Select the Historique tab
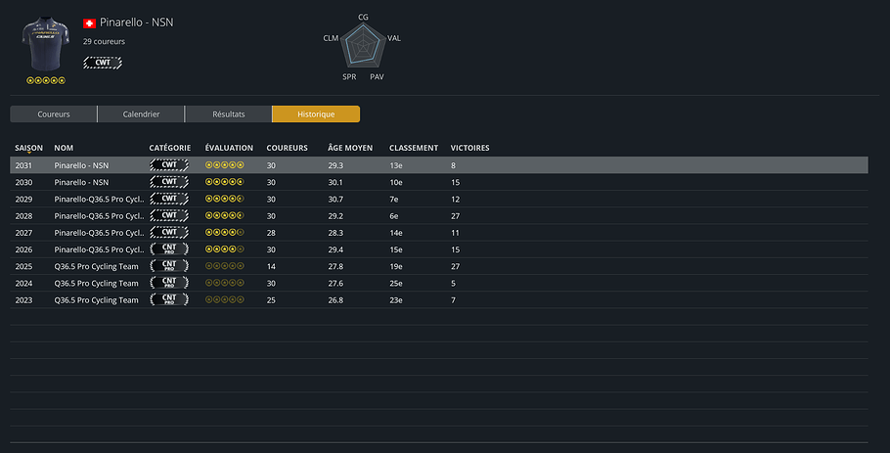890x453 pixels. [315, 114]
